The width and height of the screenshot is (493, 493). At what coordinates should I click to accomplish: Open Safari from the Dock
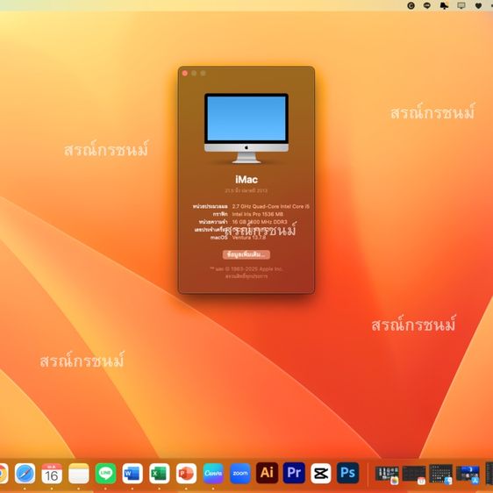tap(25, 473)
